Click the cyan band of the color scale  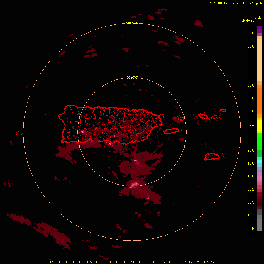tap(259, 161)
